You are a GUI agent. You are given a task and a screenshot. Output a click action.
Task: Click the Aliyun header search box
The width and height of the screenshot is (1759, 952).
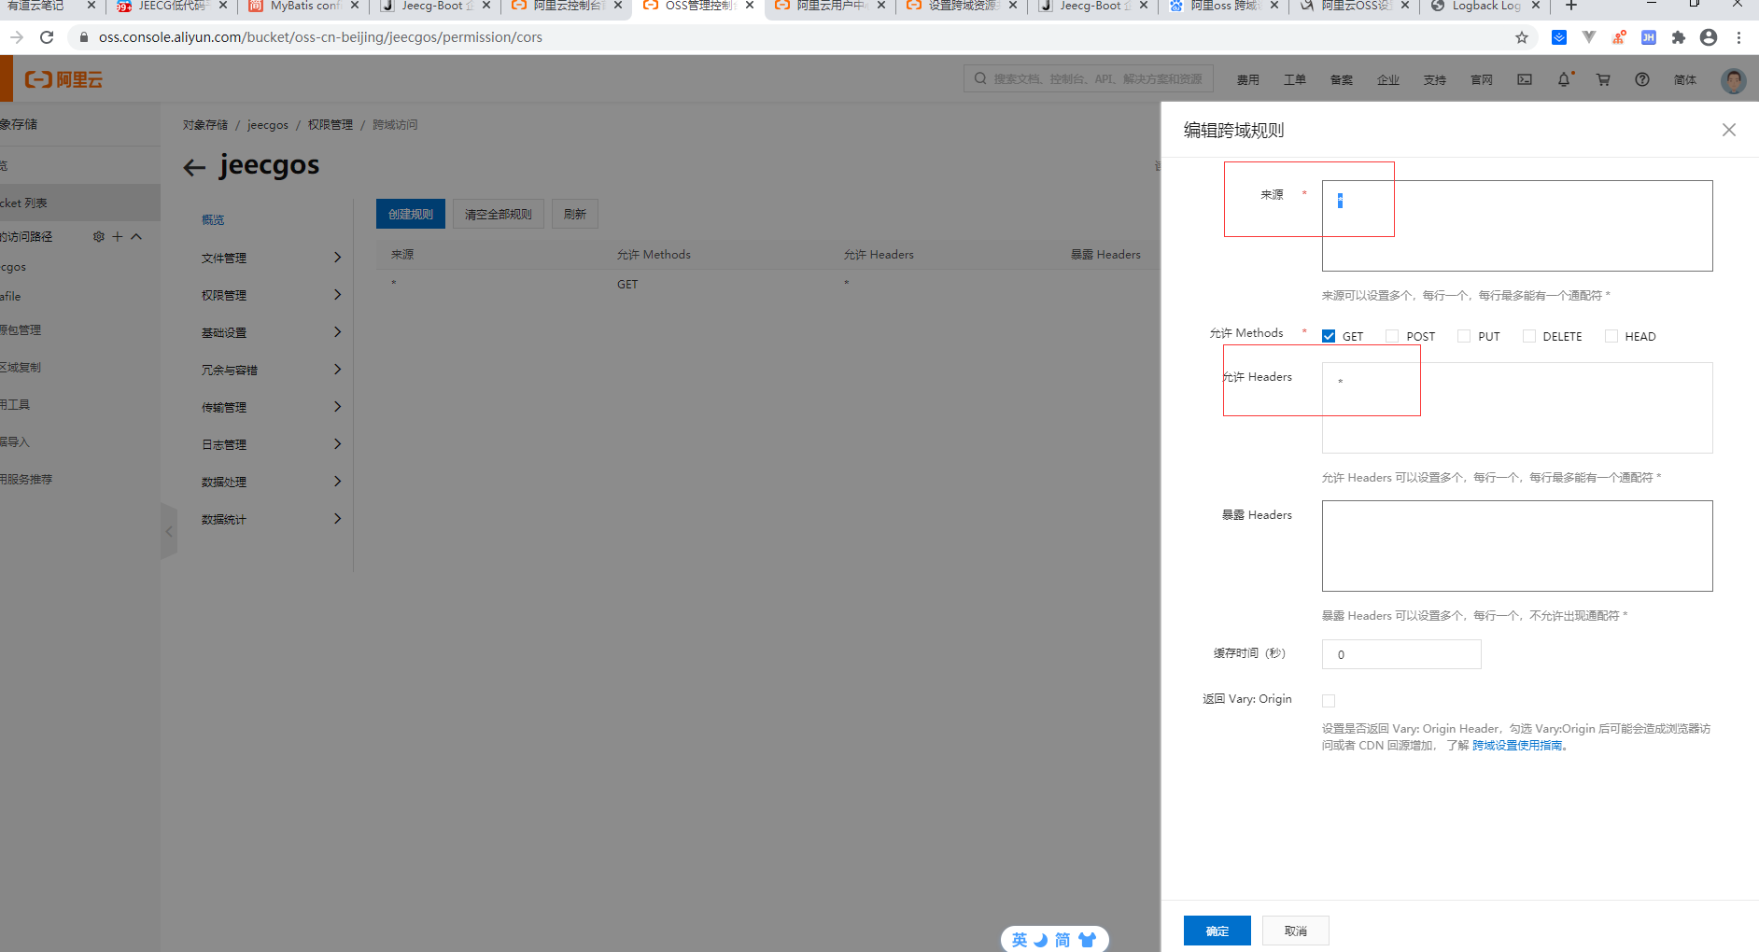click(x=1089, y=78)
